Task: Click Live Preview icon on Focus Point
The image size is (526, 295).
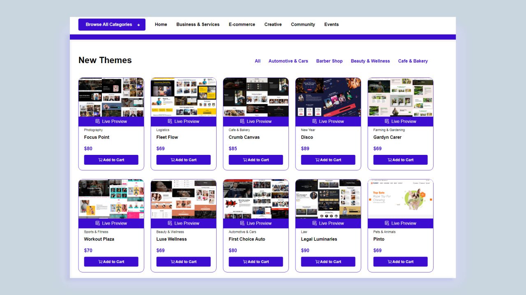Action: coord(98,121)
